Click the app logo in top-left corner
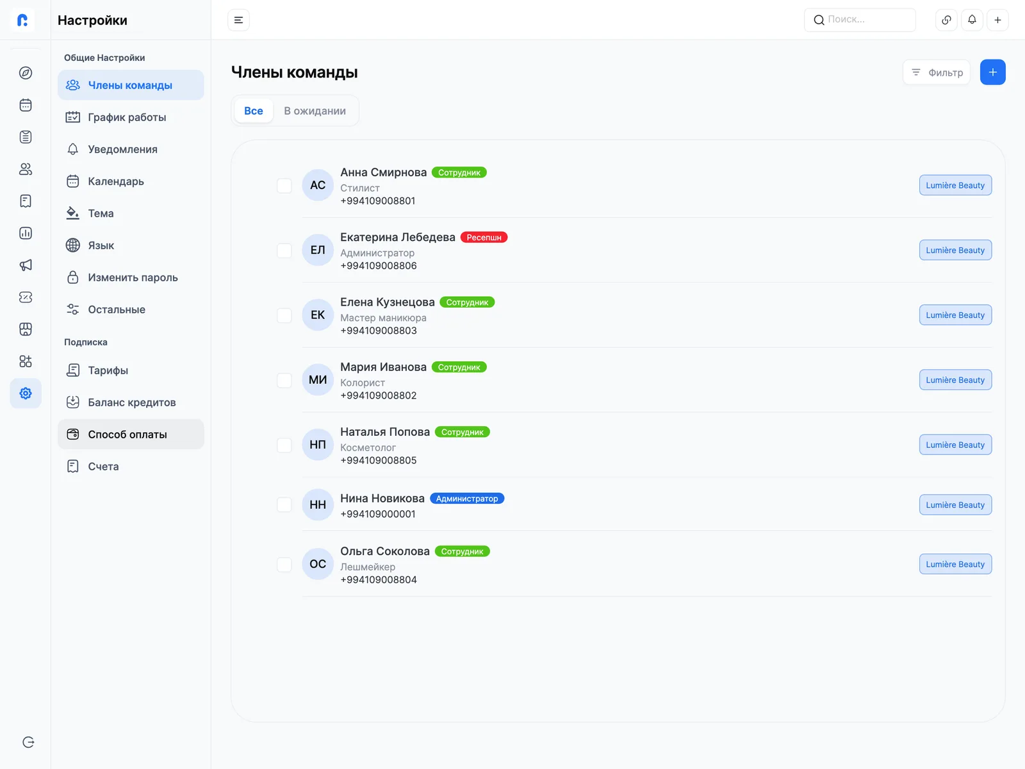Image resolution: width=1025 pixels, height=769 pixels. [23, 20]
